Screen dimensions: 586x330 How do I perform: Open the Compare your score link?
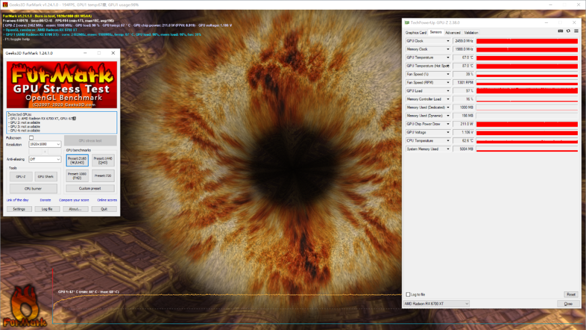point(74,200)
